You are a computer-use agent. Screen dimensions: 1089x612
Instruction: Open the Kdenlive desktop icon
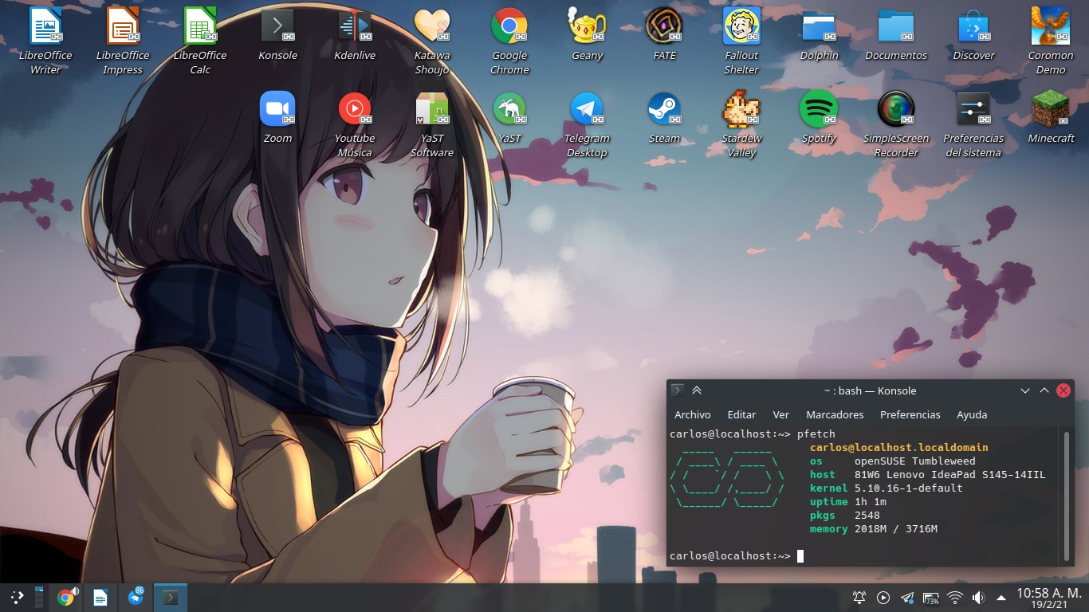(354, 27)
